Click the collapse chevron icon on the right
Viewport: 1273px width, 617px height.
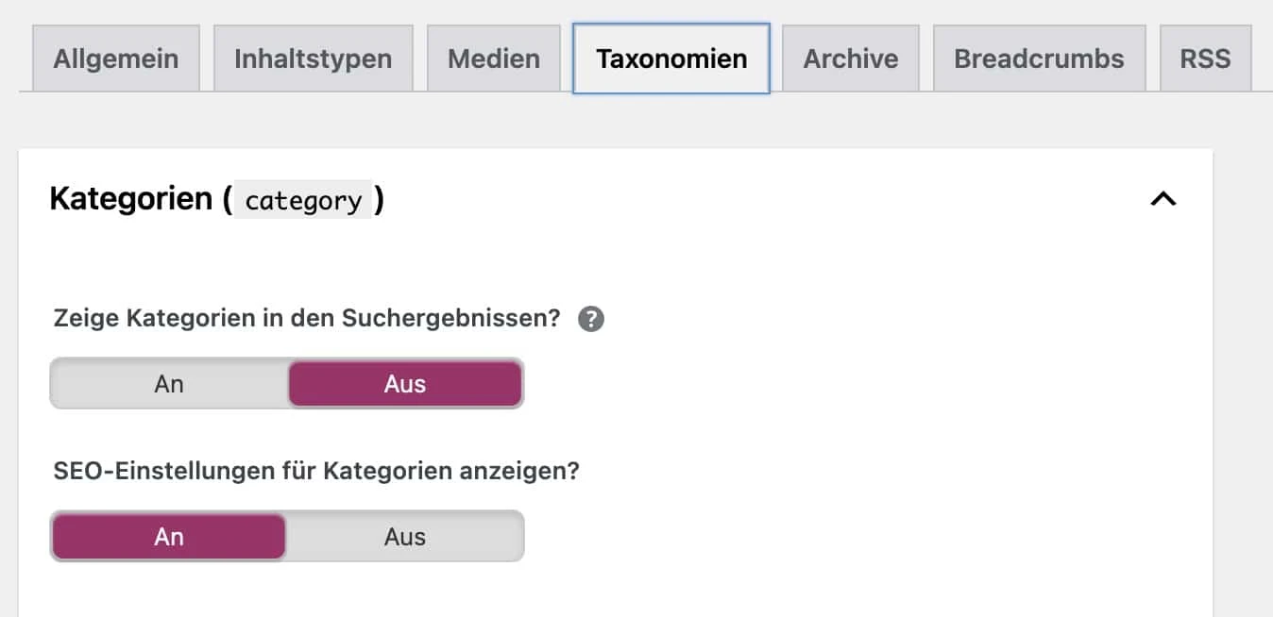pyautogui.click(x=1164, y=199)
